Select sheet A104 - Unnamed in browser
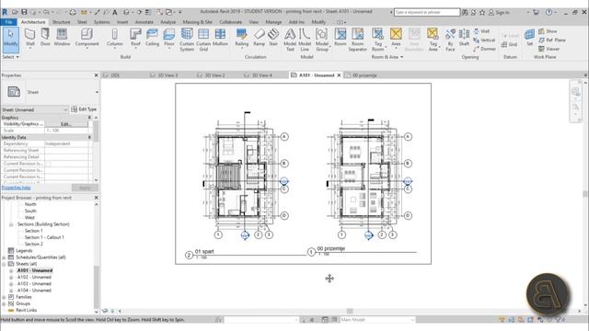The image size is (589, 331). (x=34, y=291)
